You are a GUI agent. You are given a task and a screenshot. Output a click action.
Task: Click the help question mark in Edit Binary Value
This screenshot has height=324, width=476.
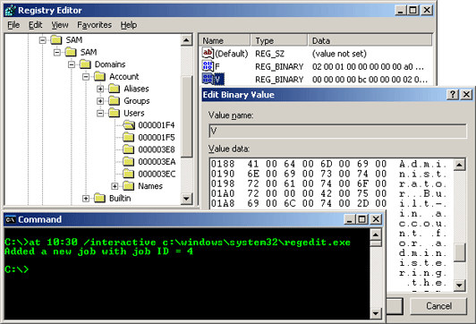[x=453, y=95]
